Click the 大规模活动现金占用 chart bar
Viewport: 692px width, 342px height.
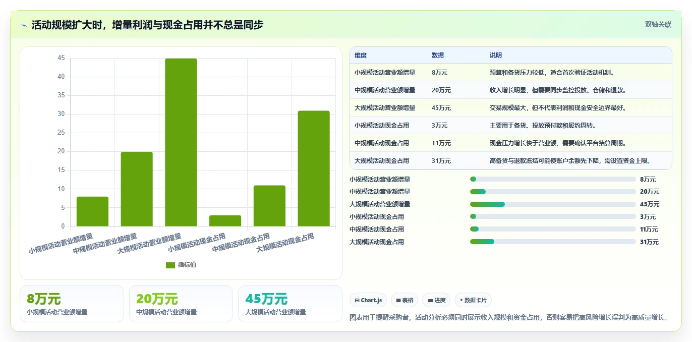coord(314,168)
